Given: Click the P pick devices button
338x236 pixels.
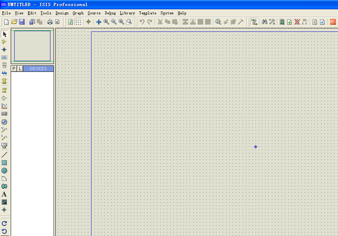Looking at the screenshot, I should click(14, 69).
